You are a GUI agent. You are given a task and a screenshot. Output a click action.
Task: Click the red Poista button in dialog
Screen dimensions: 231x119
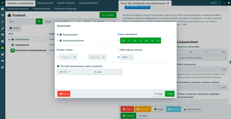(x=64, y=94)
